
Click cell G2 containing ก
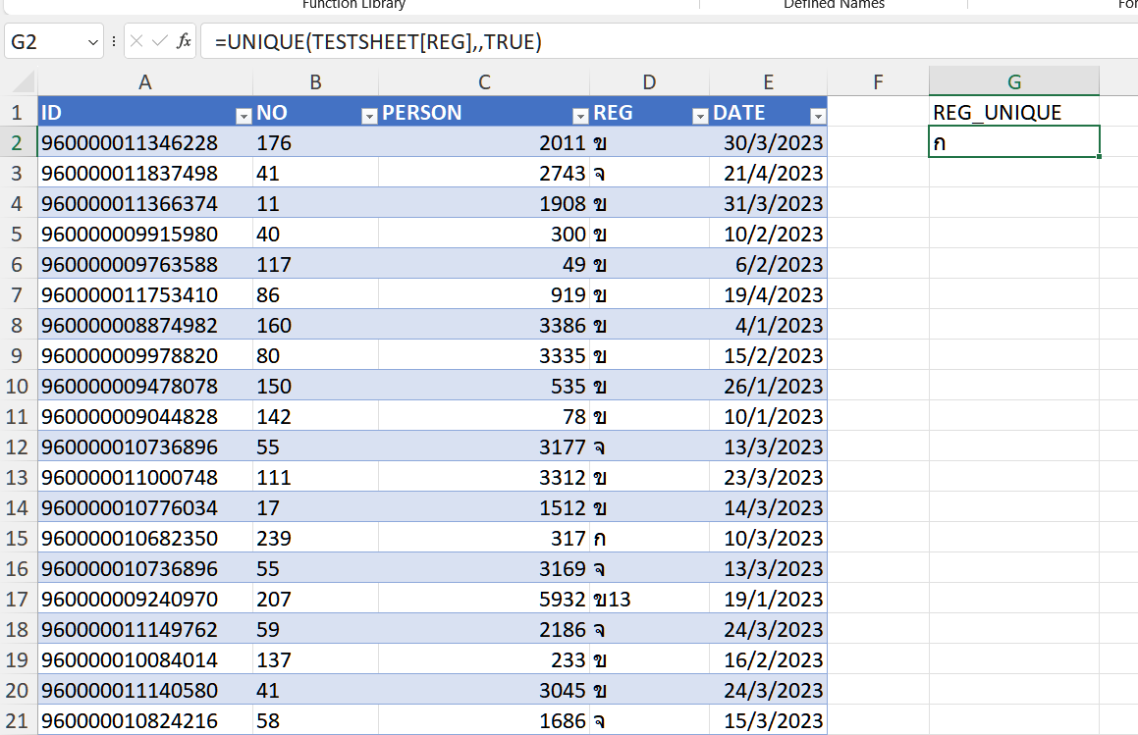pyautogui.click(x=1014, y=143)
